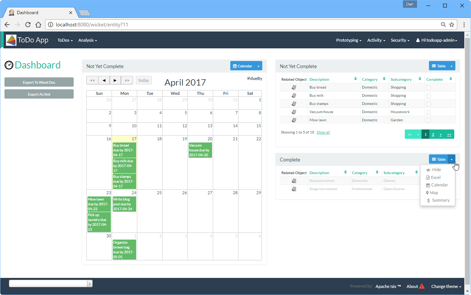Image resolution: width=471 pixels, height=295 pixels.
Task: Toggle the dueBy checkbox
Action: tap(249, 78)
